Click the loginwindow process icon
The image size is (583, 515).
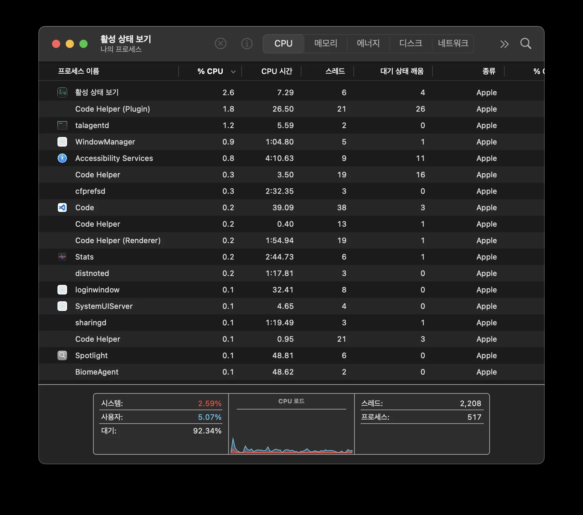tap(62, 290)
